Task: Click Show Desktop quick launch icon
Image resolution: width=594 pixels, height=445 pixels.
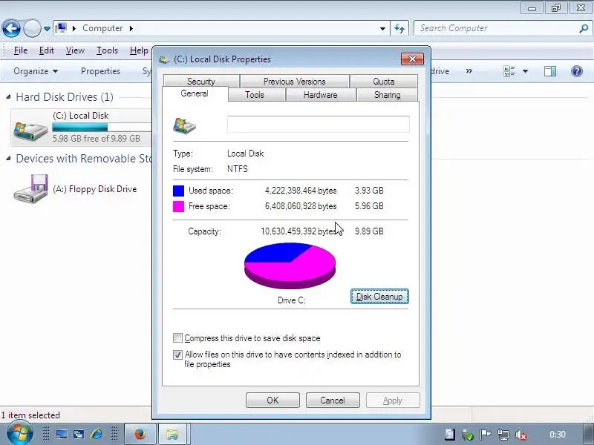Action: point(61,434)
